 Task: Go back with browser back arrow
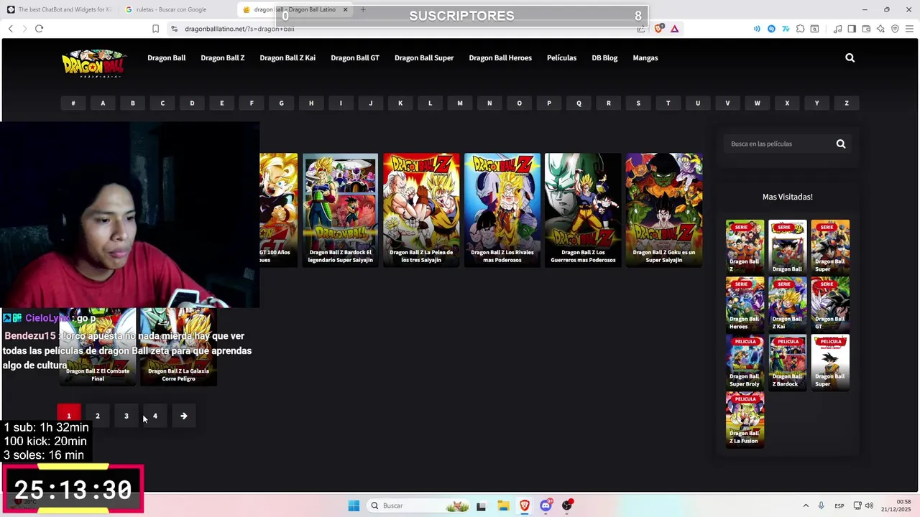click(x=10, y=29)
